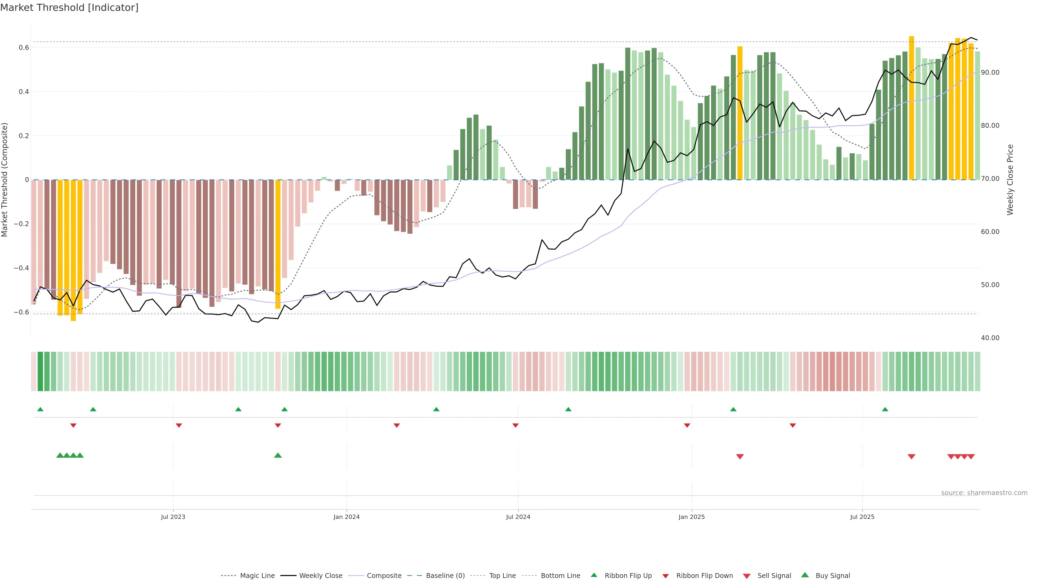This screenshot has height=585, width=1041.
Task: Click the Buy Signal green triangle legend icon
Action: tap(805, 575)
